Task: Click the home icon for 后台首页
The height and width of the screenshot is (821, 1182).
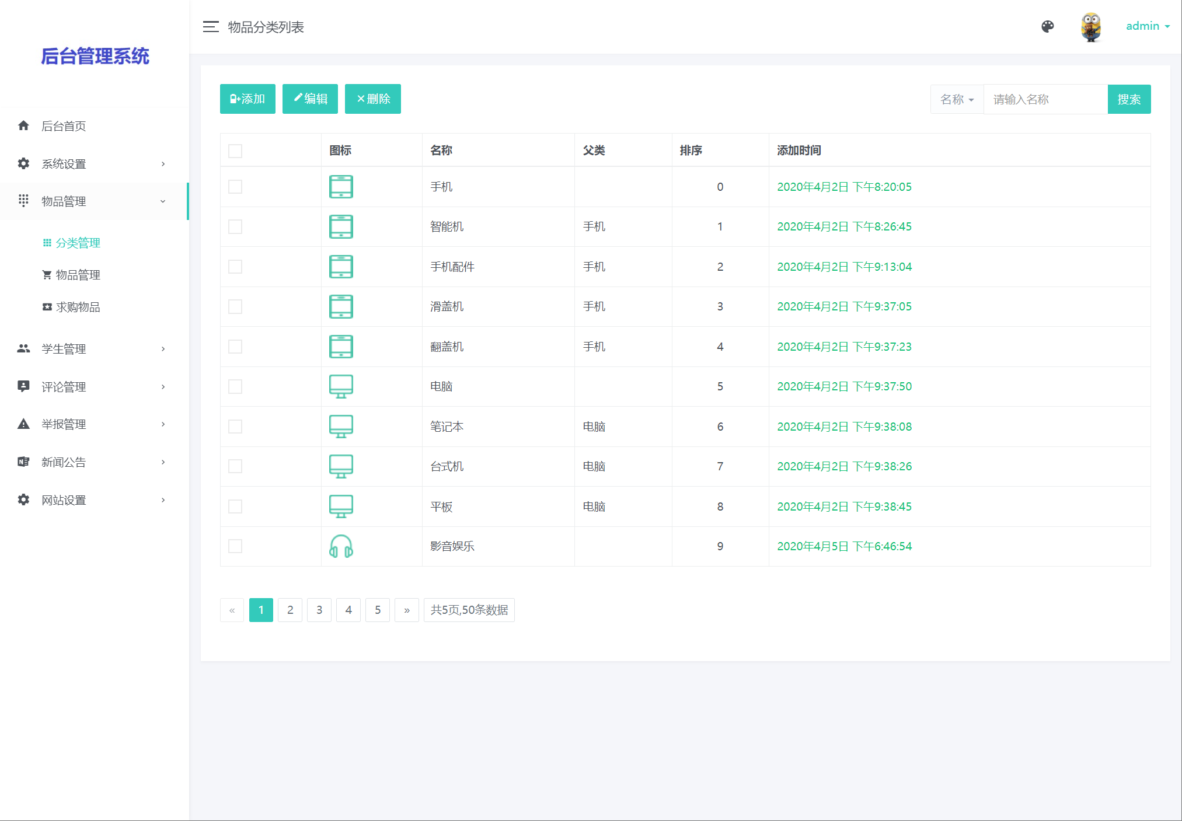Action: pos(23,126)
